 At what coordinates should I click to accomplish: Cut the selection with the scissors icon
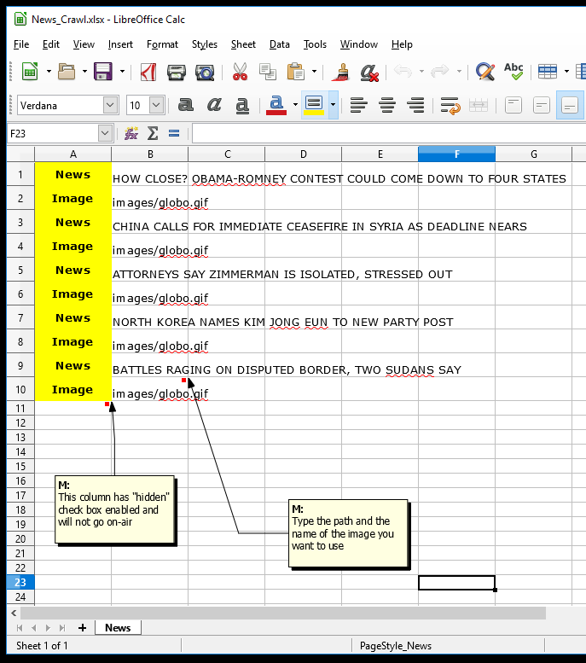pos(240,72)
